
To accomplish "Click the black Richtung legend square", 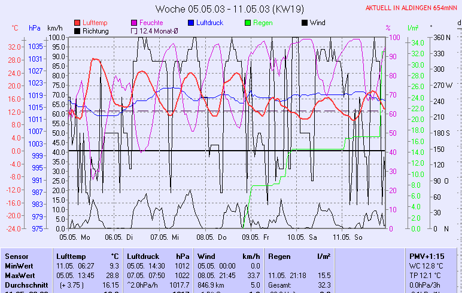I will [77, 31].
